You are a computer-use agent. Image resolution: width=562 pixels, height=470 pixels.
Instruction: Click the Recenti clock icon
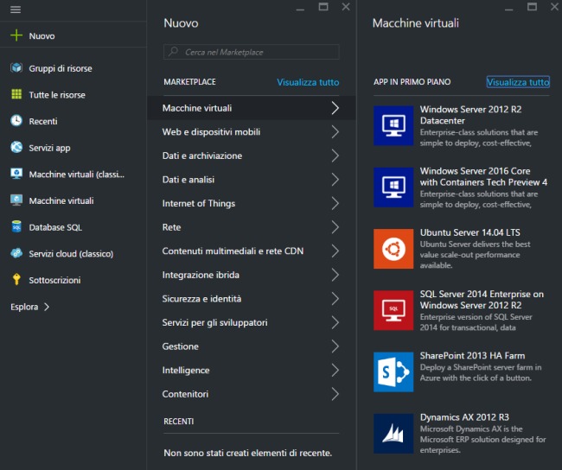[x=16, y=121]
